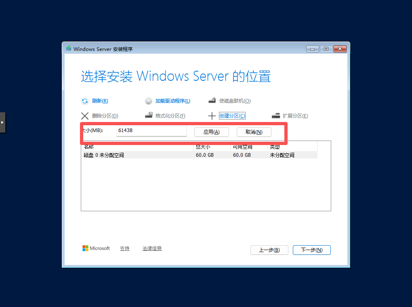The height and width of the screenshot is (307, 412).
Task: Click the 应用(A) button
Action: click(212, 132)
